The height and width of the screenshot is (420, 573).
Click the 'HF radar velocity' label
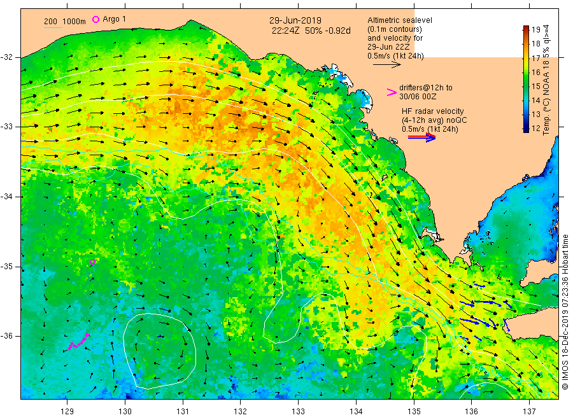pos(433,111)
